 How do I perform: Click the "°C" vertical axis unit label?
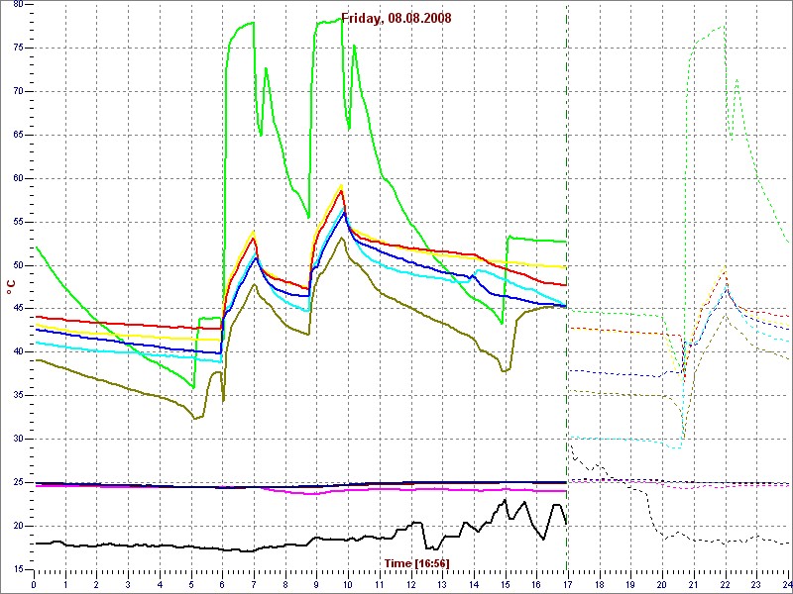(11, 288)
